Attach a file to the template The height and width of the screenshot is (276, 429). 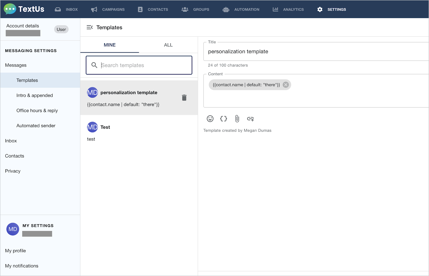pyautogui.click(x=237, y=119)
